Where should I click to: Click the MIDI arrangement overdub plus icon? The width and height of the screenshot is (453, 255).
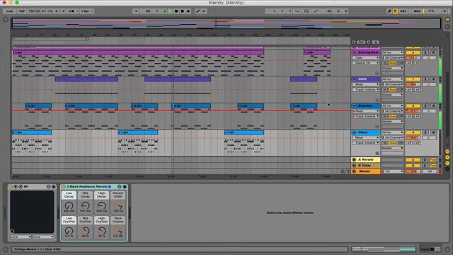[x=188, y=11]
